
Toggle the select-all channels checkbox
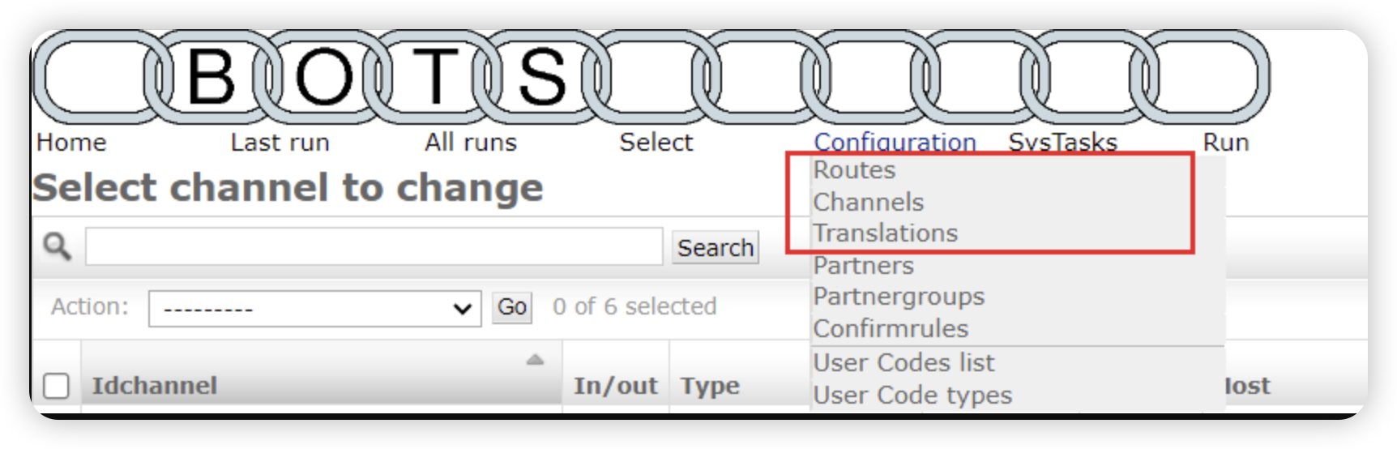click(56, 386)
